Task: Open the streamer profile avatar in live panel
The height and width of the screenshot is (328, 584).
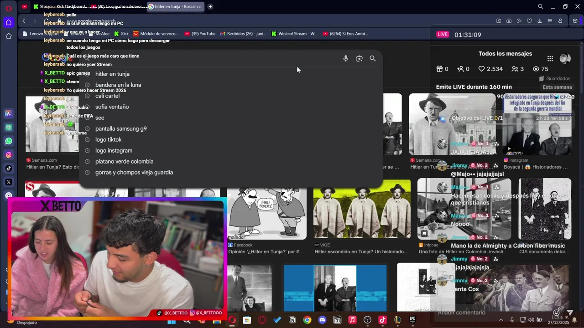Action: [565, 58]
